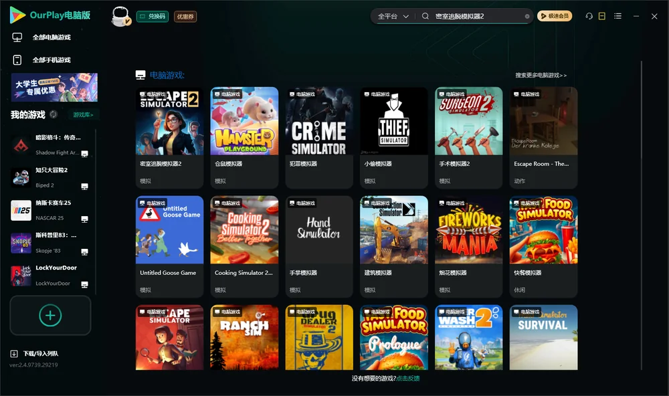Image resolution: width=669 pixels, height=396 pixels.
Task: Open Drug Dealer Simulator 2 card
Action: pos(319,337)
